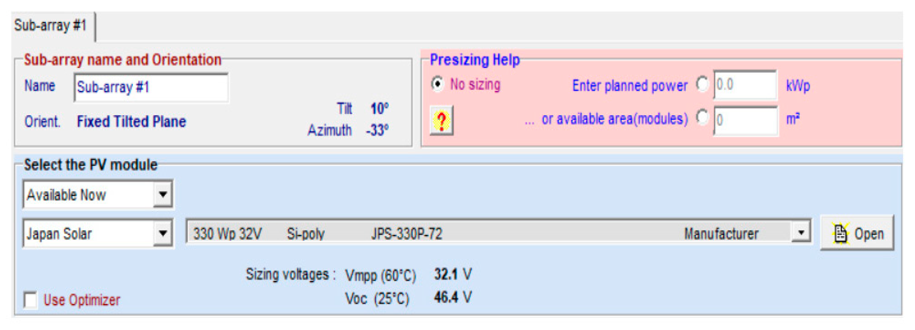This screenshot has height=330, width=915.
Task: Enable the Use Optimizer checkbox
Action: click(x=30, y=300)
